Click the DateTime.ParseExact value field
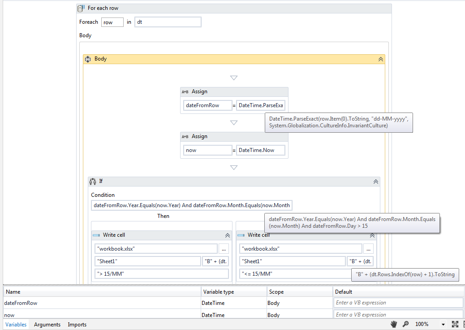The image size is (465, 330). coord(261,105)
